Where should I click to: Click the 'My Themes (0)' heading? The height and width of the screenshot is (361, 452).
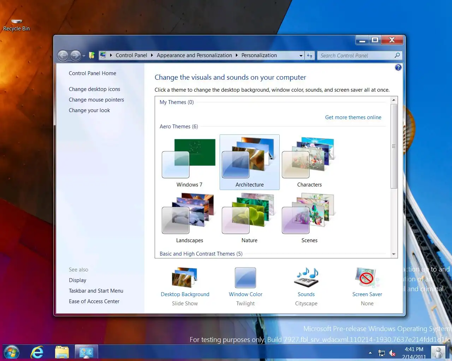tap(177, 102)
